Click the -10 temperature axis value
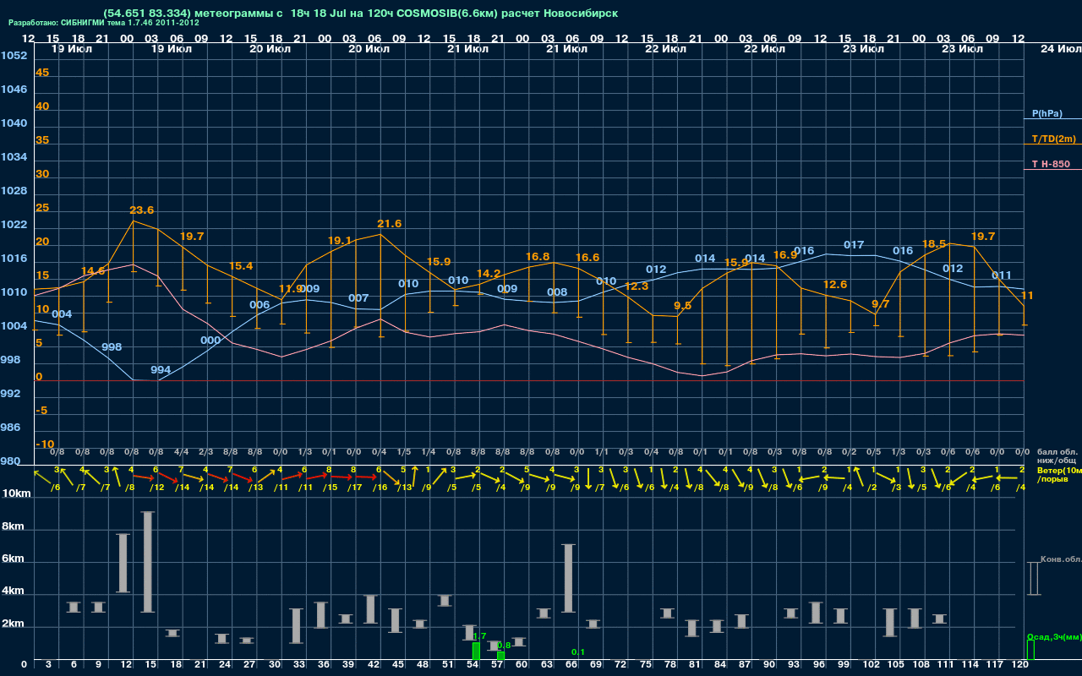Screen dimensions: 1082x676 (x=45, y=444)
